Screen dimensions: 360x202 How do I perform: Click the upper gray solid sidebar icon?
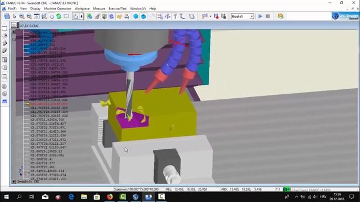click(4, 86)
